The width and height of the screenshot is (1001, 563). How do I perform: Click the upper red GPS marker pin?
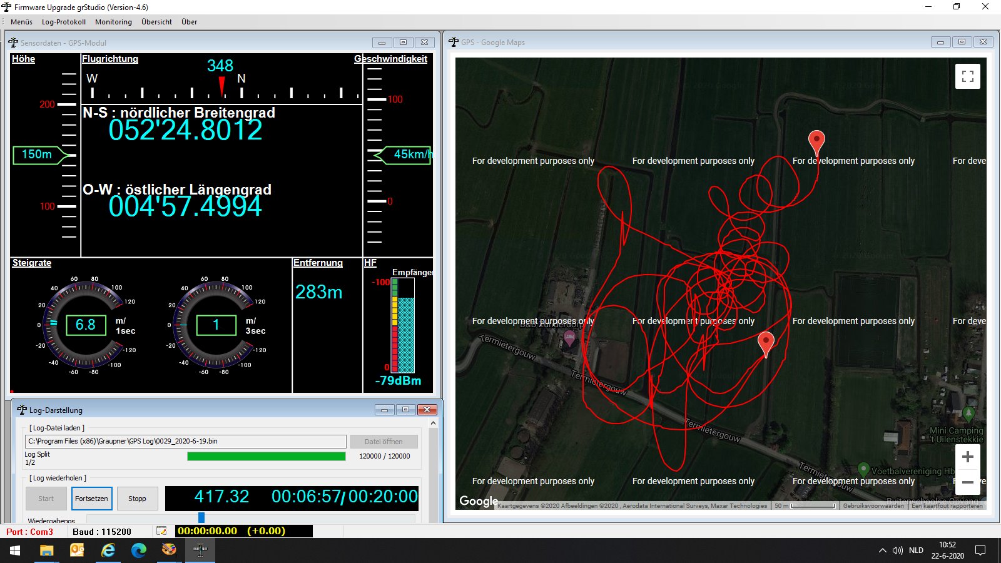tap(816, 143)
